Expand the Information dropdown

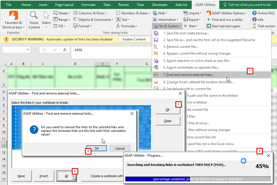coord(166,20)
